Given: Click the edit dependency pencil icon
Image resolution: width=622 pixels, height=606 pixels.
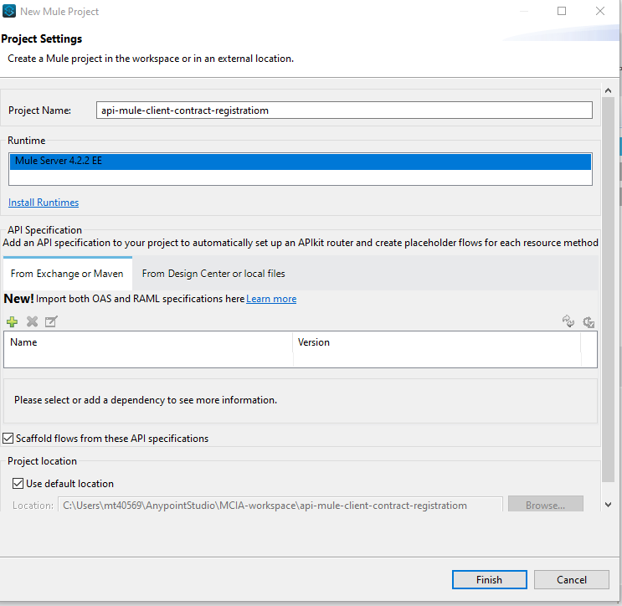Looking at the screenshot, I should (51, 321).
